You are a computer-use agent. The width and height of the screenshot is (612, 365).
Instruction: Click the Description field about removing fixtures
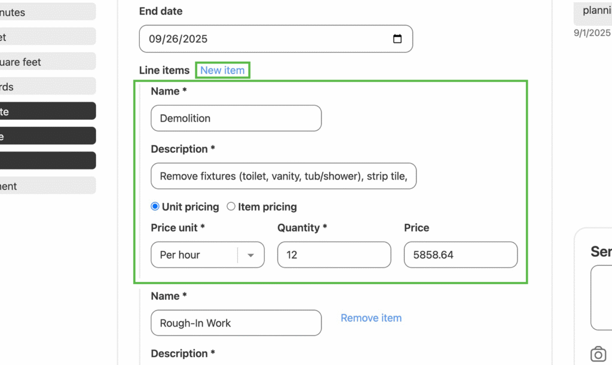tap(283, 177)
